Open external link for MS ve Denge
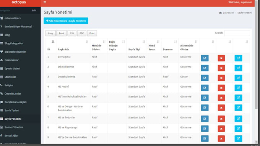Image resolution: width=260 pixels, height=146 pixels. [238, 107]
